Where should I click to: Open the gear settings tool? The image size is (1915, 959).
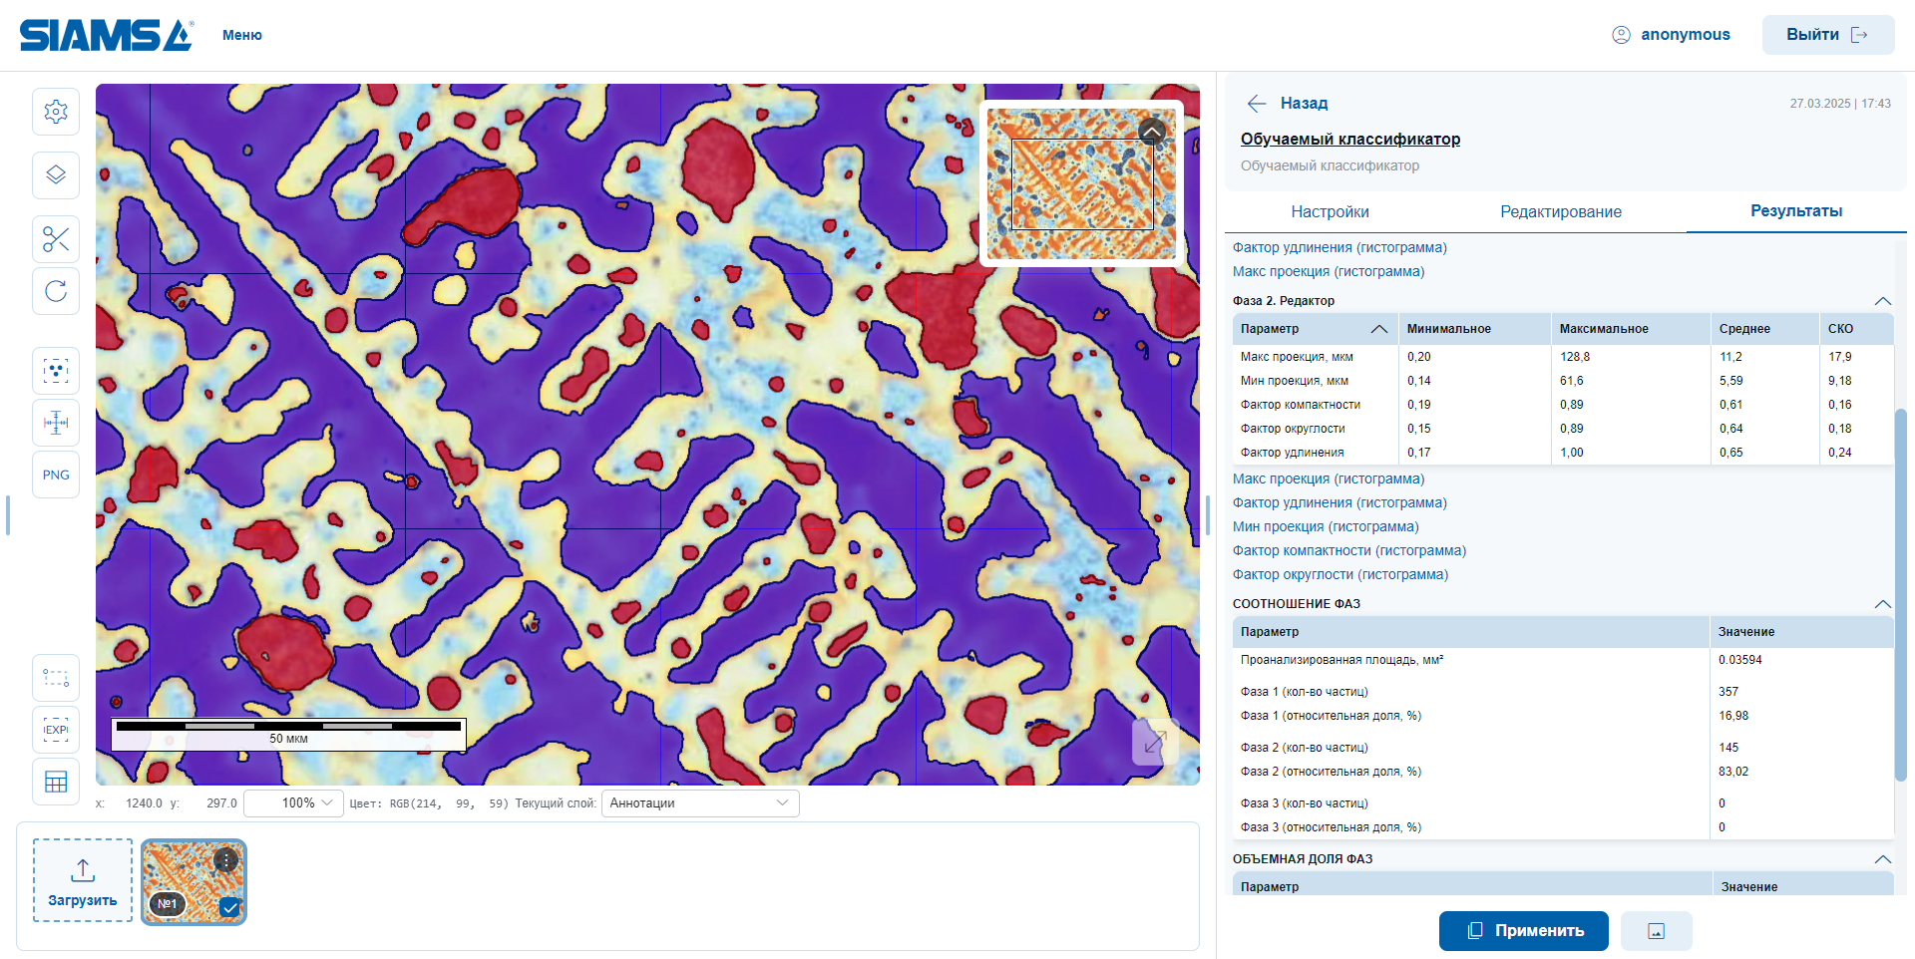[56, 112]
